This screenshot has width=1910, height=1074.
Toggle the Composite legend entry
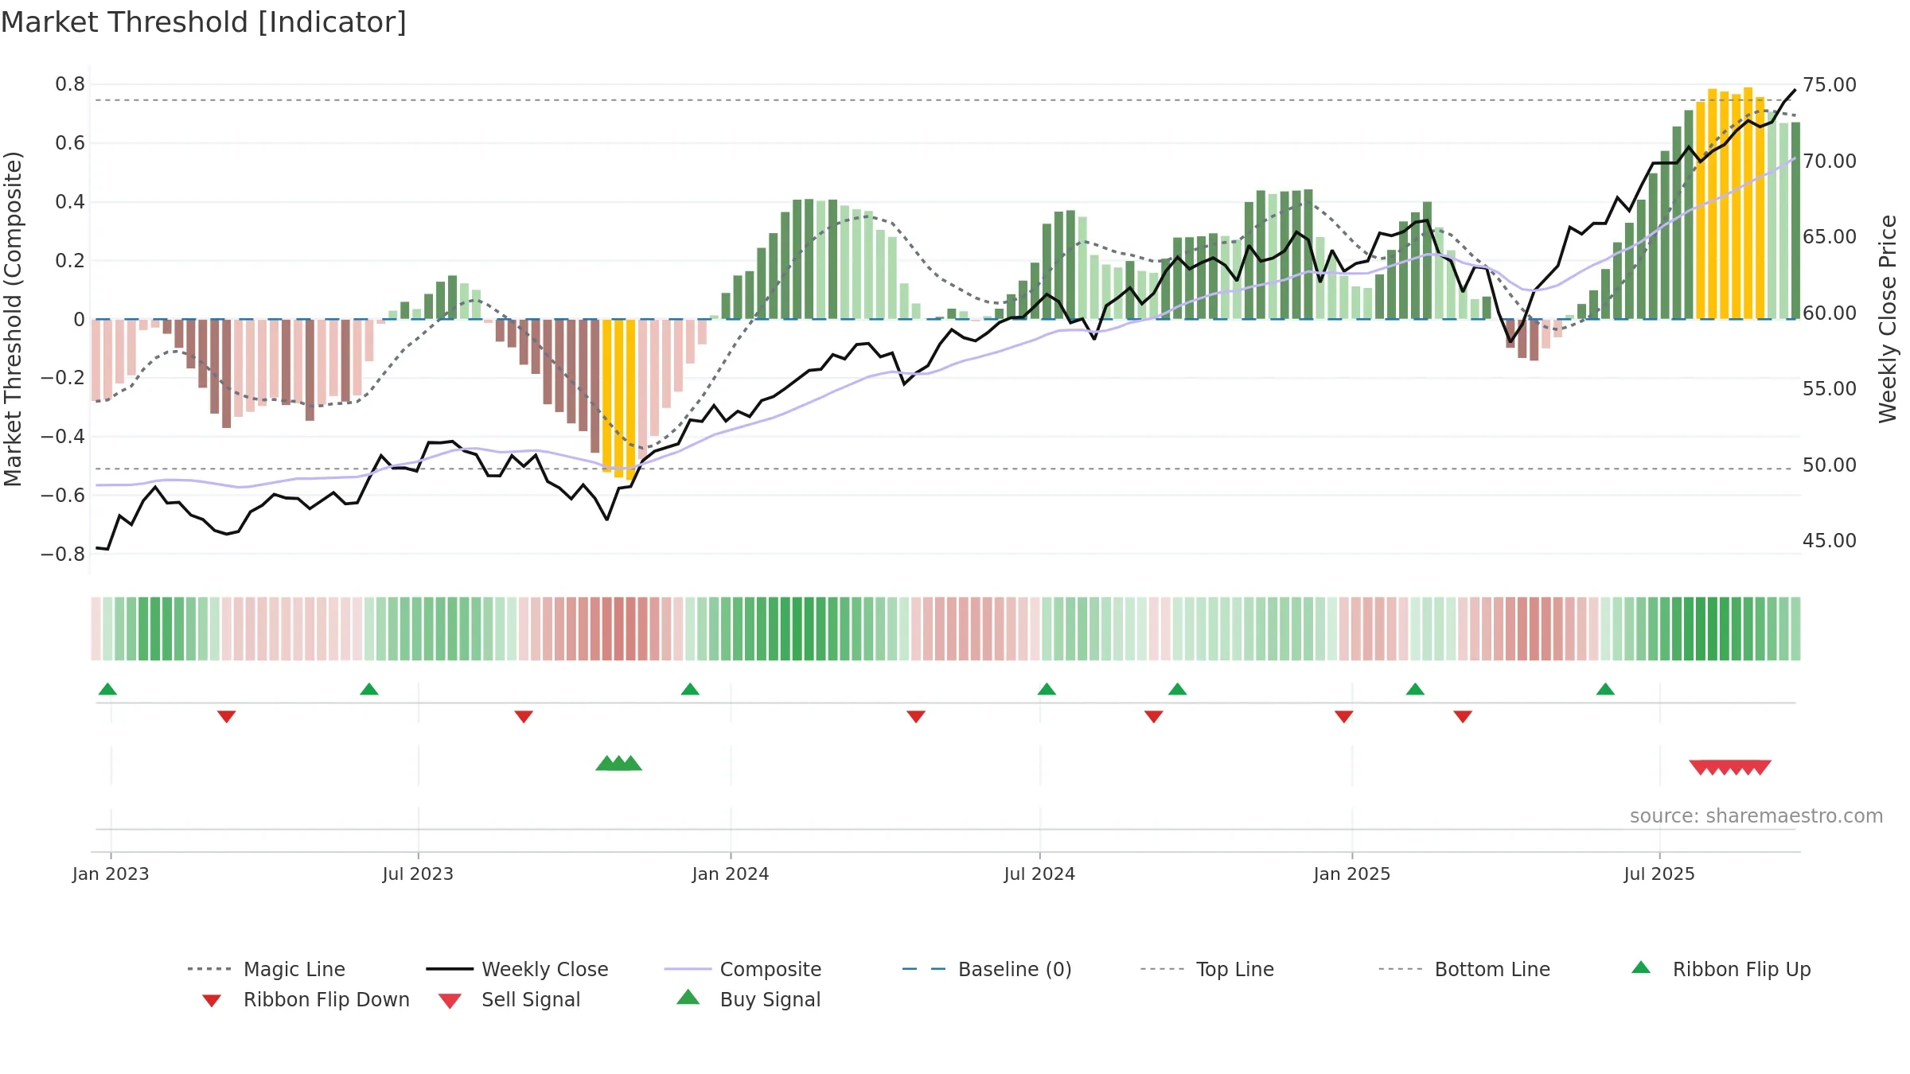(743, 969)
